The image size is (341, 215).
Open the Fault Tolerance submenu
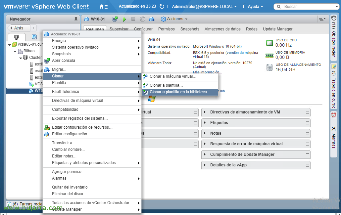92,92
